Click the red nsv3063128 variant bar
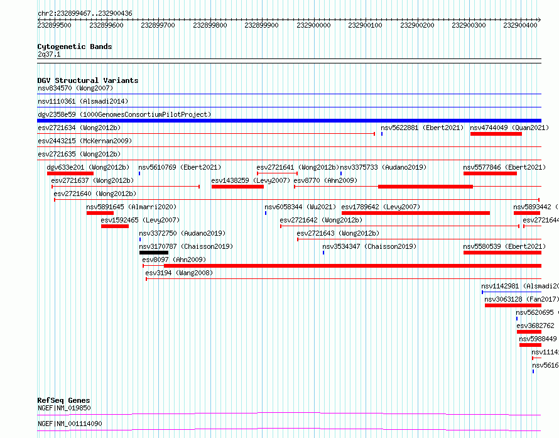559x438 pixels. pyautogui.click(x=513, y=305)
